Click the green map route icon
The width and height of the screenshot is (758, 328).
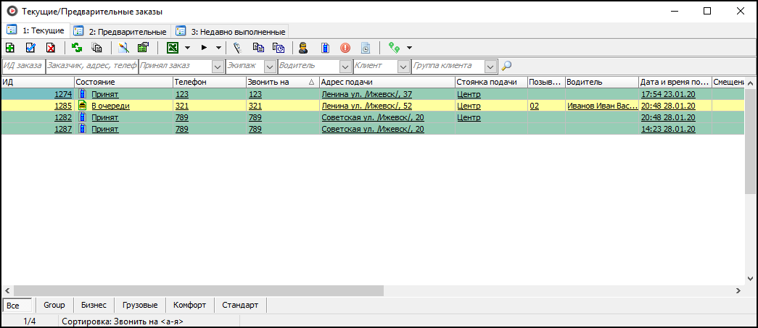(395, 48)
